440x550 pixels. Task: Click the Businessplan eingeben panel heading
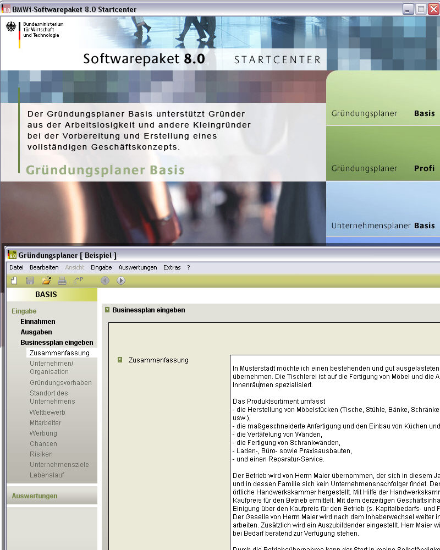pyautogui.click(x=148, y=310)
